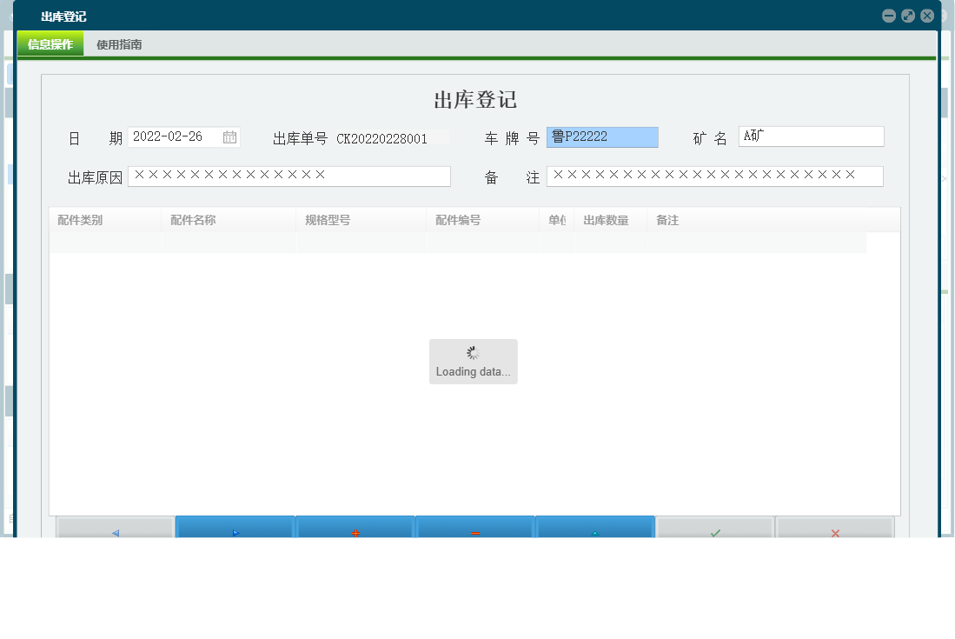955x639 pixels.
Task: Click into the 车牌号 input field
Action: click(x=602, y=136)
